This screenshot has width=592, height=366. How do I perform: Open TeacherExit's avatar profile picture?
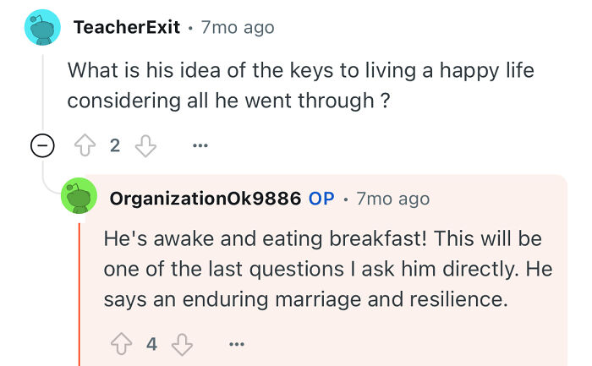pyautogui.click(x=42, y=27)
